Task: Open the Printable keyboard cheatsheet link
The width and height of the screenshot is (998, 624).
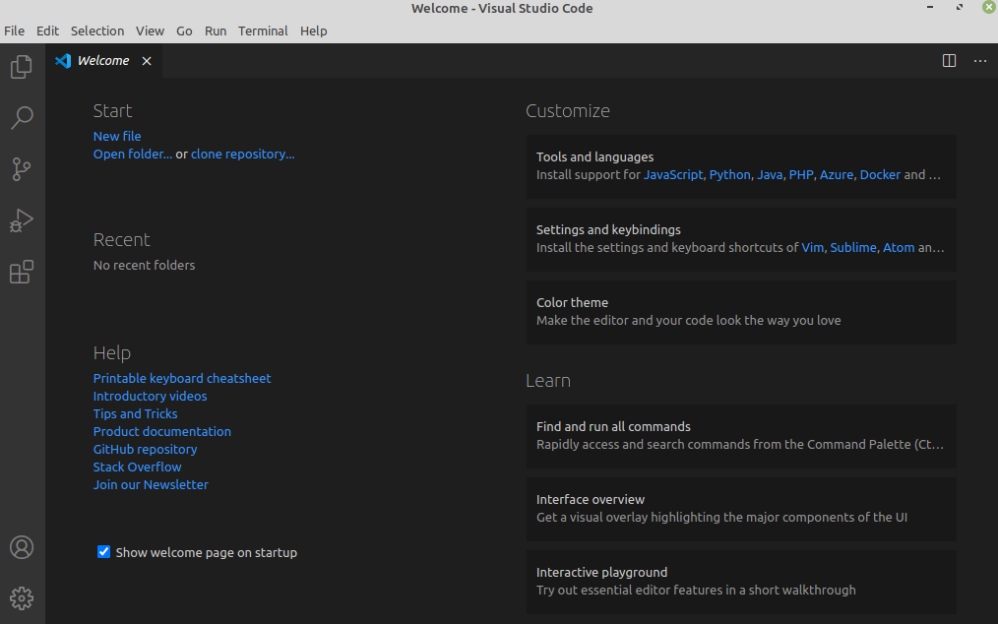Action: tap(182, 378)
